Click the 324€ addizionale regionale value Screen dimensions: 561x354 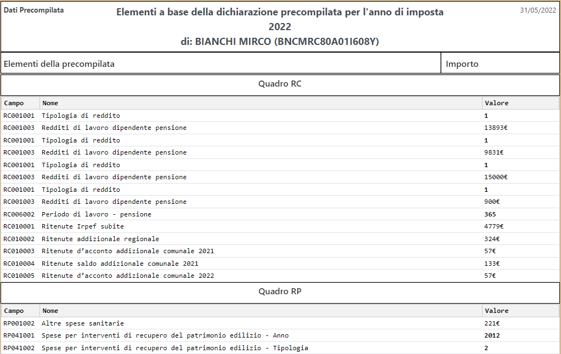492,239
